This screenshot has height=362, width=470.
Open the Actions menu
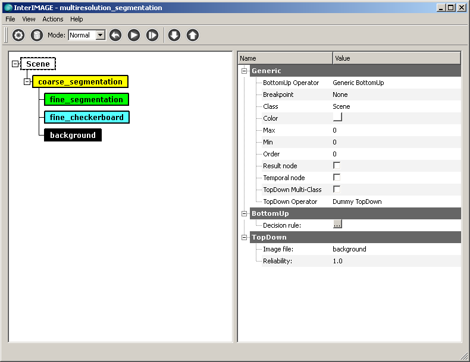pos(53,19)
